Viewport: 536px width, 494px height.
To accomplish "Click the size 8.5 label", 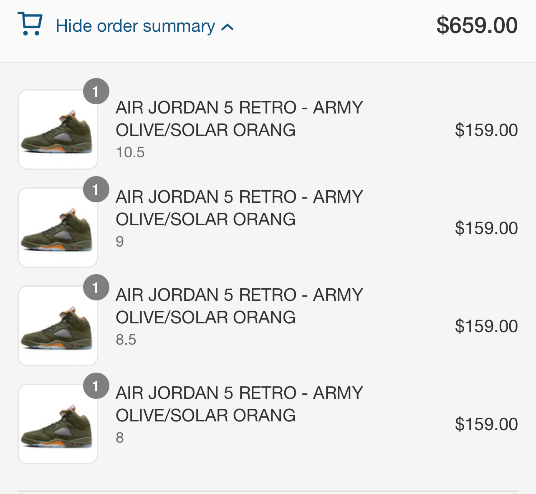I will [126, 340].
